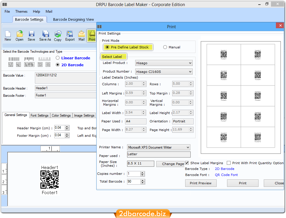286x218 pixels.
Task: Open the Font Settings tab
Action: pos(39,115)
